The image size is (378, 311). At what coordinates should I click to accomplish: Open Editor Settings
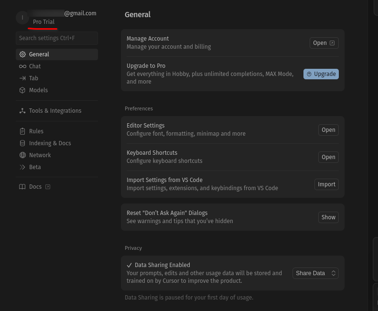328,130
